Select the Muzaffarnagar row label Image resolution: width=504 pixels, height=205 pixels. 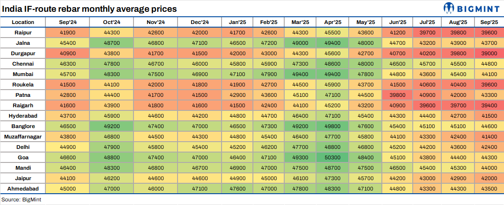pos(23,137)
